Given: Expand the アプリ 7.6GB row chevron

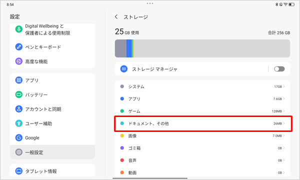Looking at the screenshot, I should tap(283, 98).
